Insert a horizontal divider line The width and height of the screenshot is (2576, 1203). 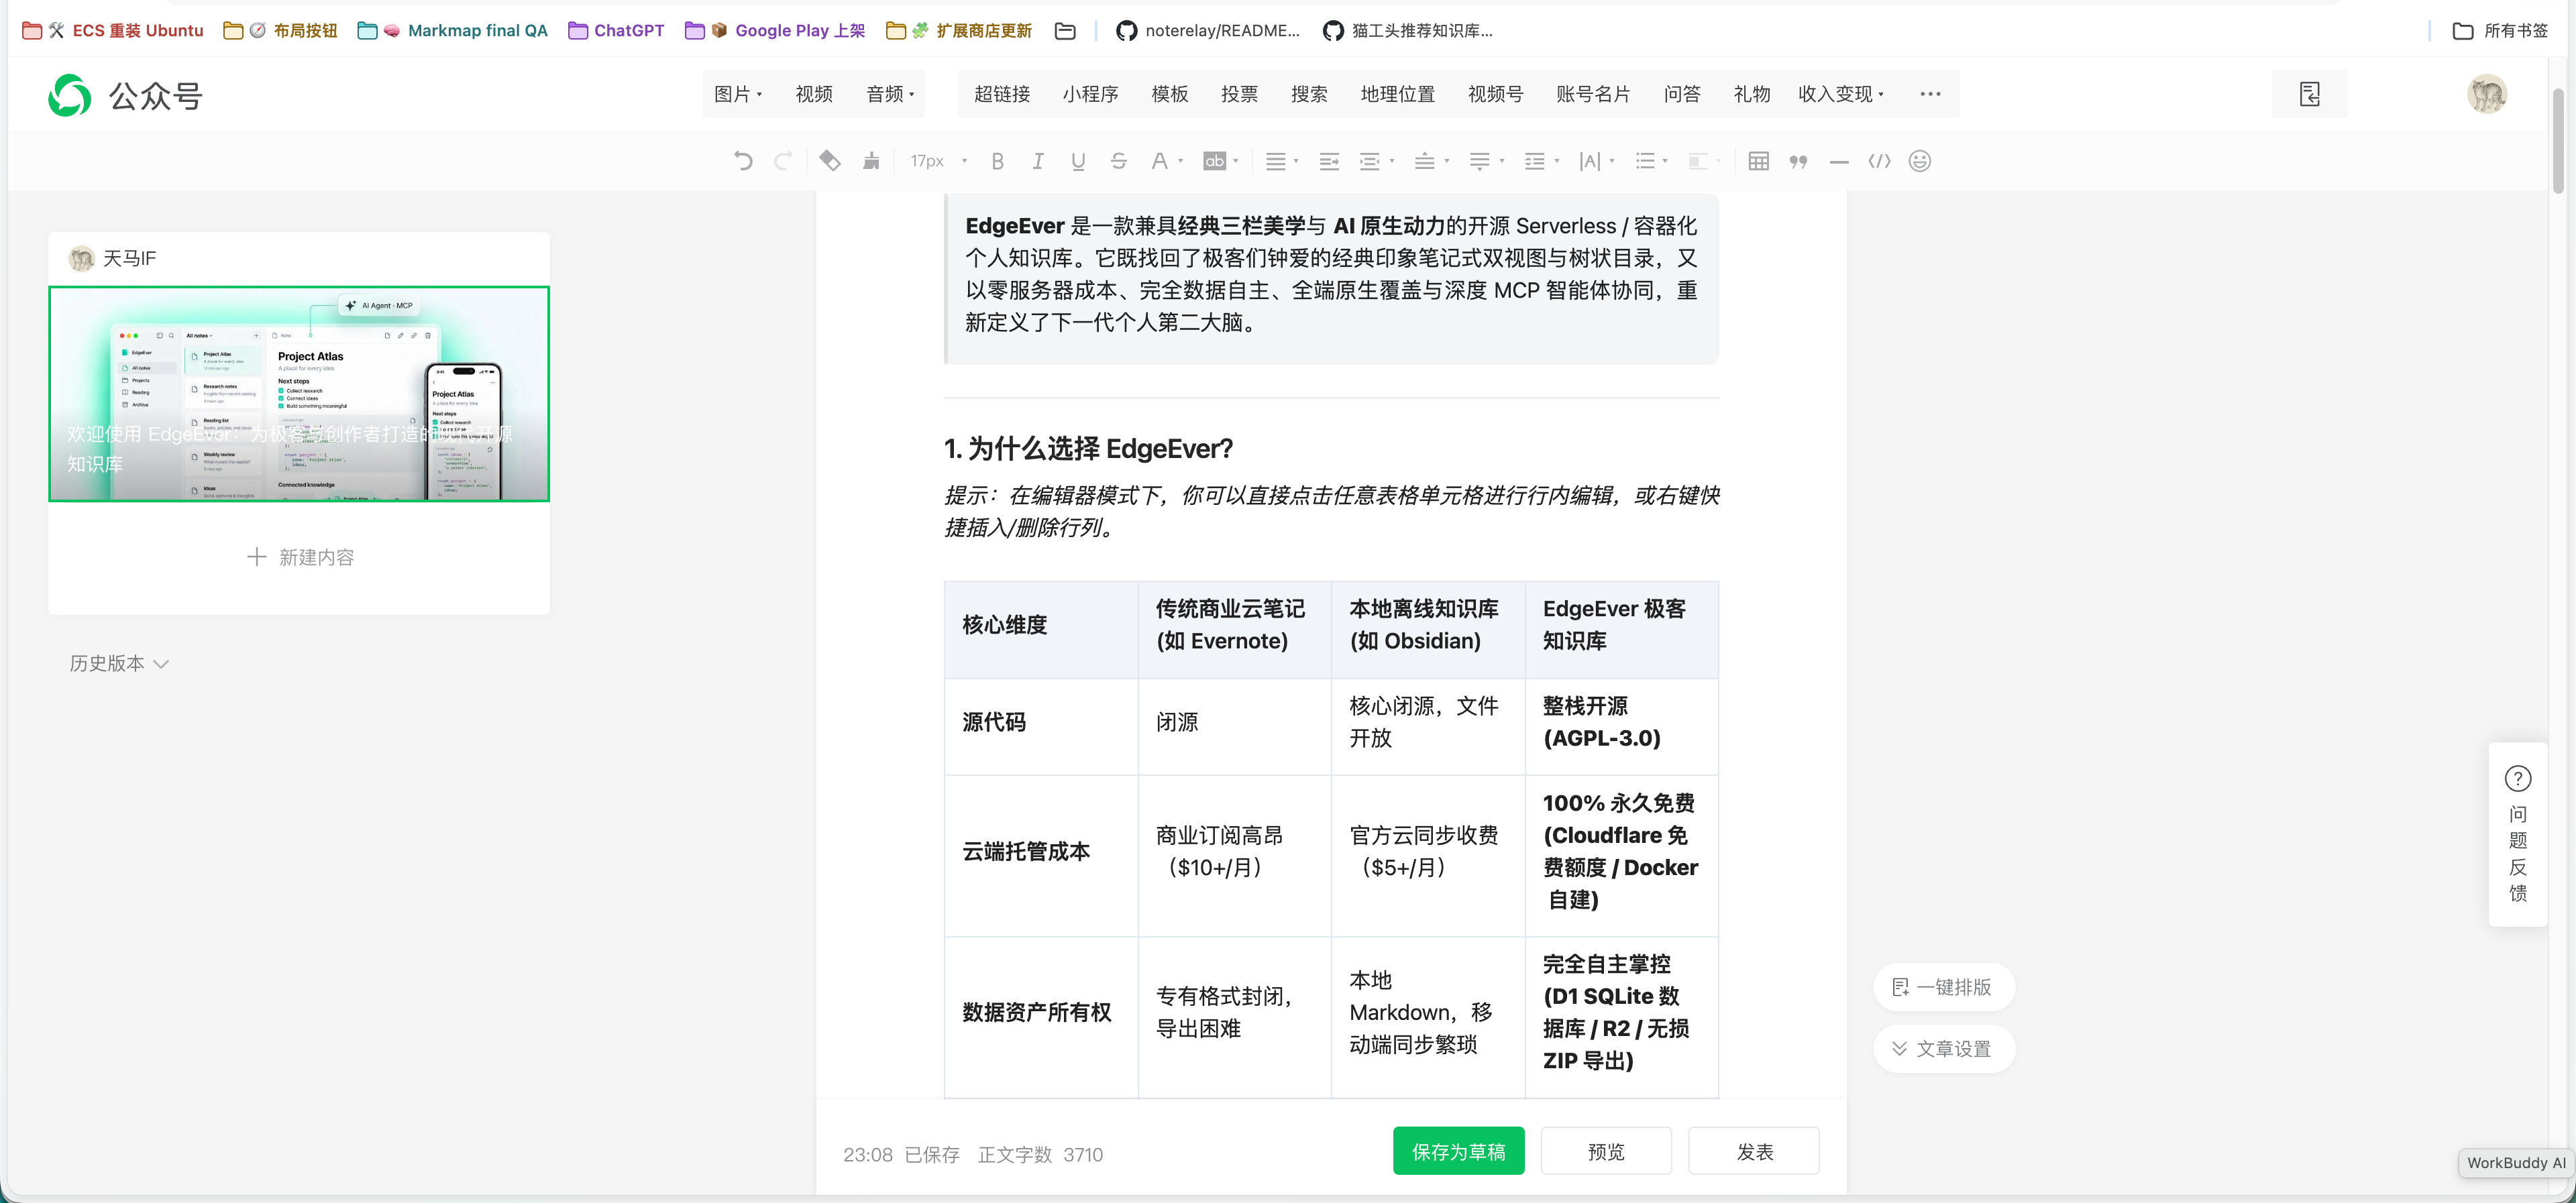[x=1839, y=161]
